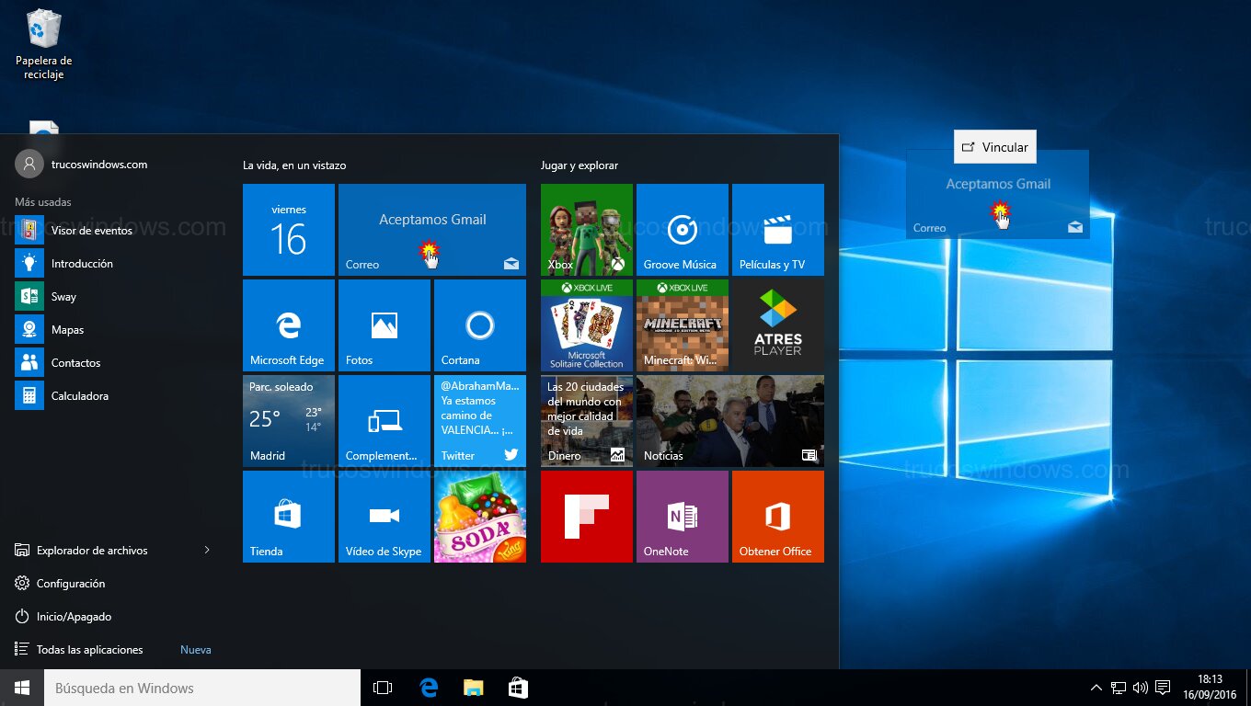The height and width of the screenshot is (706, 1251).
Task: Click the Vincular tooltip button
Action: click(994, 147)
